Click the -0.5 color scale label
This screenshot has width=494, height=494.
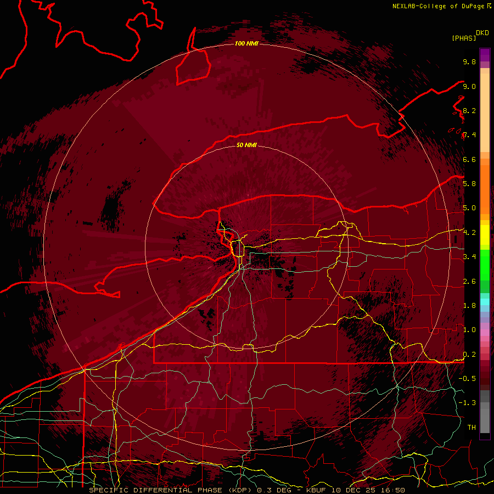pos(467,379)
